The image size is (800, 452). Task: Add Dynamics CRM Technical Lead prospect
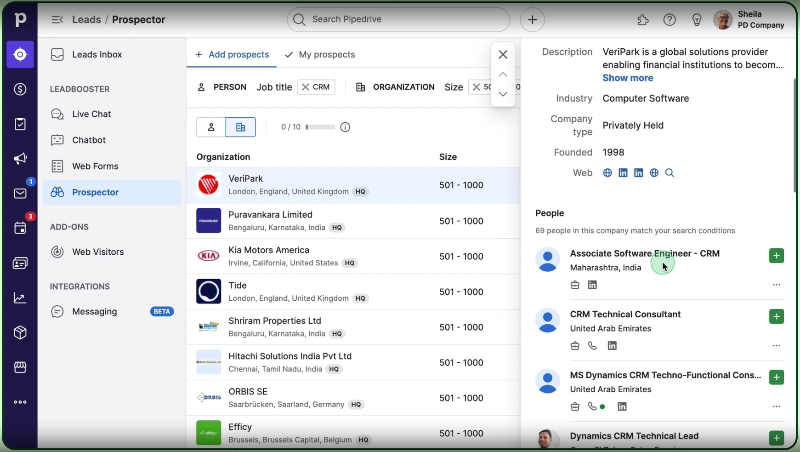[777, 438]
